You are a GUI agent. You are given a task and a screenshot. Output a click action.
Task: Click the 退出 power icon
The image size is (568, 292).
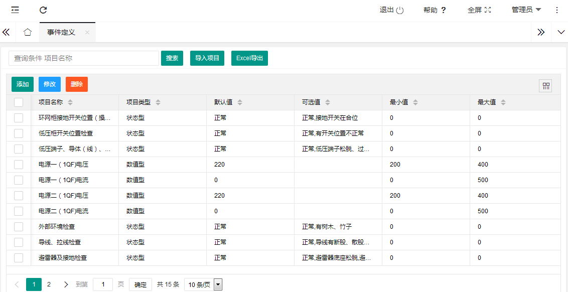[399, 10]
